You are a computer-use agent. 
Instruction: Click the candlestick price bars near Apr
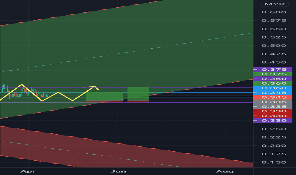tap(24, 91)
